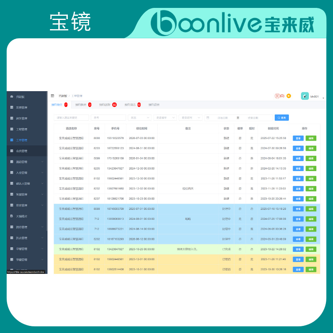Image resolution: width=333 pixels, height=333 pixels.
Task: Click the 房号 room number input field
Action: (x=108, y=118)
